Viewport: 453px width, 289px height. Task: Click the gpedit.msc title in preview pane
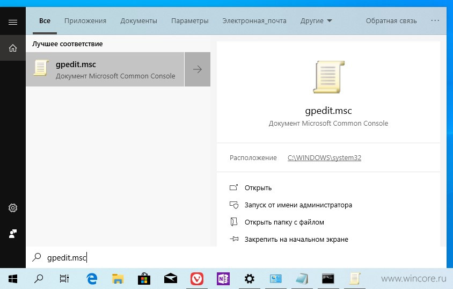click(x=328, y=111)
